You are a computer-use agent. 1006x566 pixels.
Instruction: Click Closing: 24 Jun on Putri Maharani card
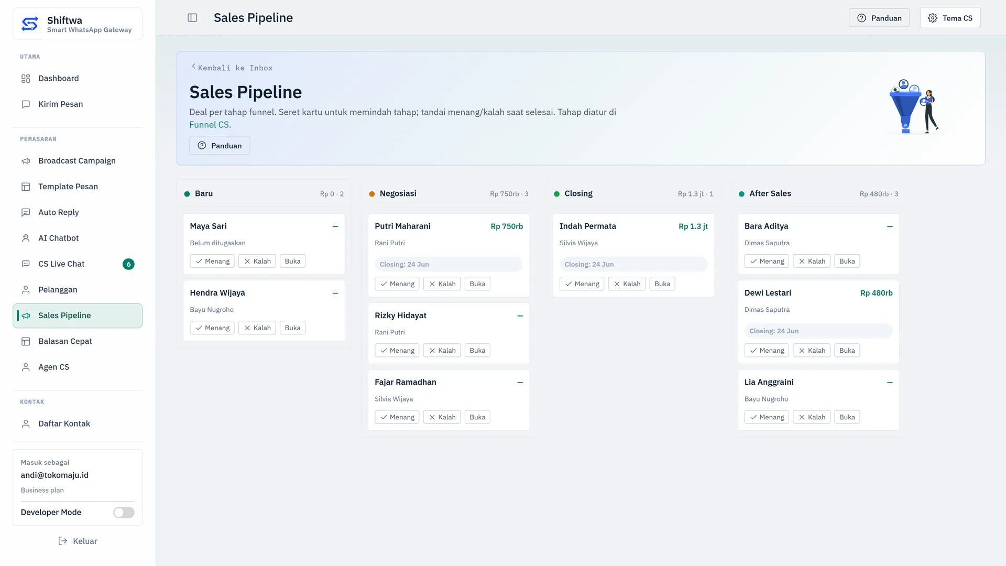449,265
